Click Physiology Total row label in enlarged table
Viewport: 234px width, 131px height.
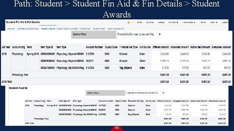click(x=20, y=75)
